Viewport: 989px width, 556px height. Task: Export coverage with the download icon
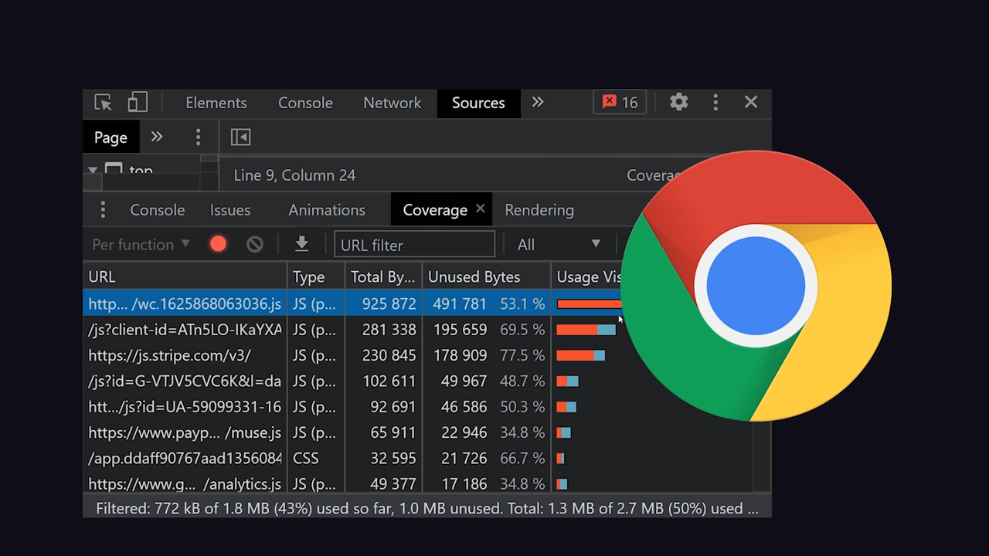pyautogui.click(x=302, y=244)
